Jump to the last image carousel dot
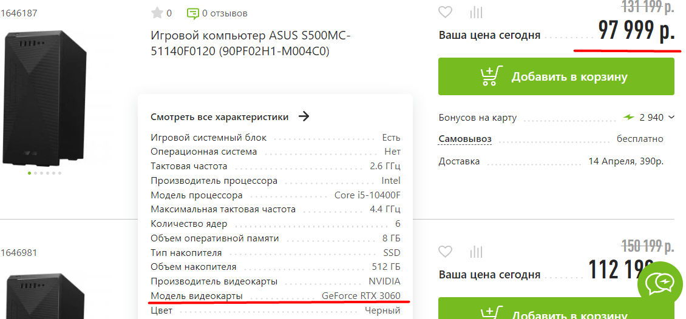The image size is (686, 319). click(x=59, y=173)
